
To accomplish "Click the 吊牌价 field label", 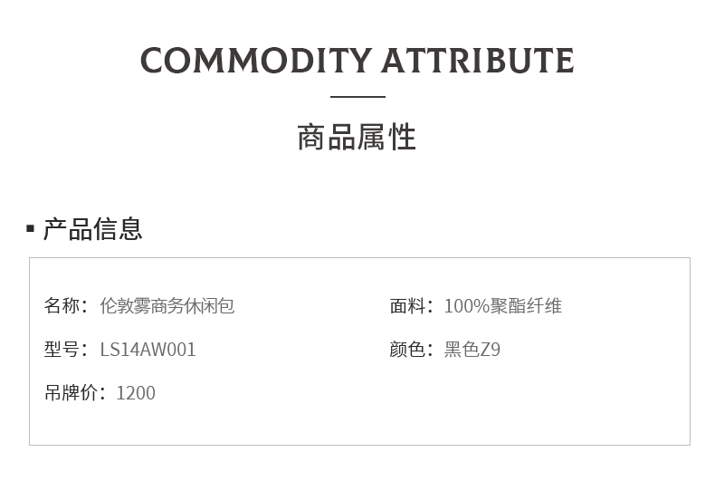I will 71,393.
